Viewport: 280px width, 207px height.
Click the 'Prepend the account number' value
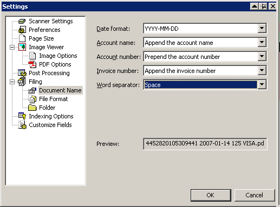(x=183, y=57)
